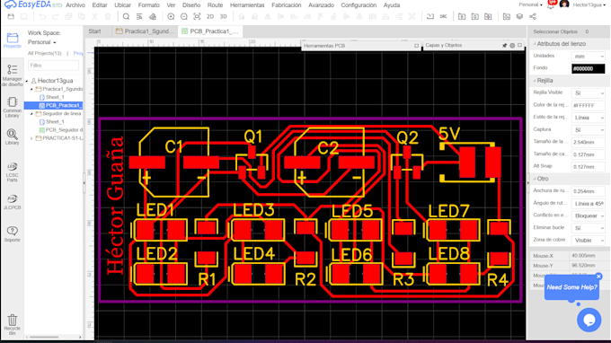Open the Layer Manager stack icon
The height and width of the screenshot is (343, 611).
coord(519,17)
